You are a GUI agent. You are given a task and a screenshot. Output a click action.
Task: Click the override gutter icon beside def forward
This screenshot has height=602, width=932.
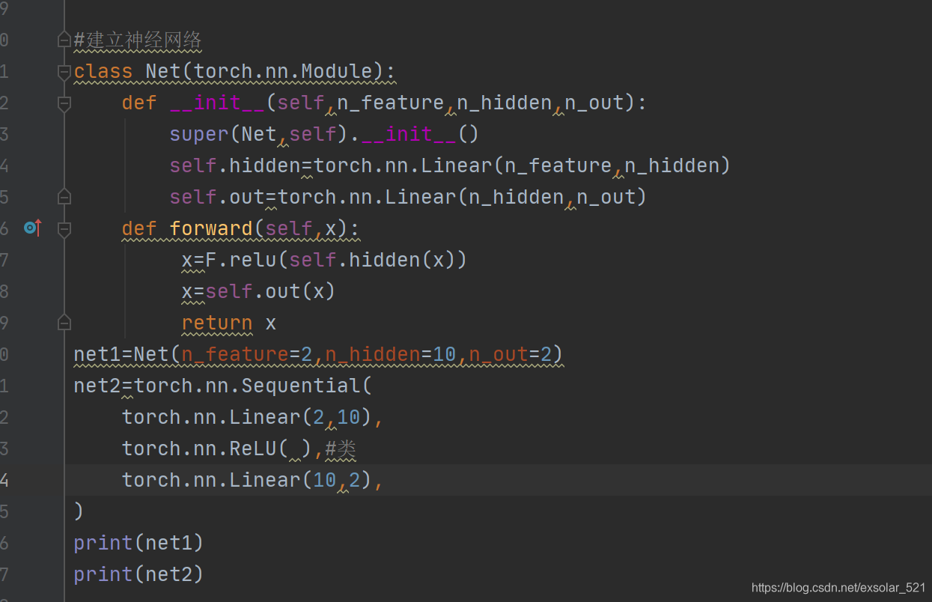(33, 228)
